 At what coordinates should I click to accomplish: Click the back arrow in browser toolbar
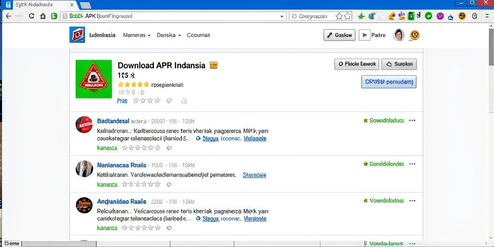pos(8,16)
